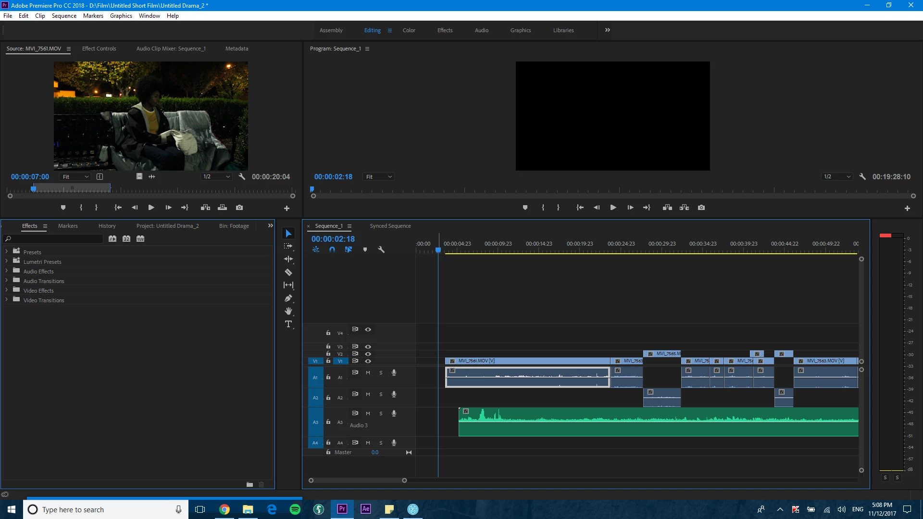
Task: Open Program monitor Fit zoom dropdown
Action: (379, 177)
